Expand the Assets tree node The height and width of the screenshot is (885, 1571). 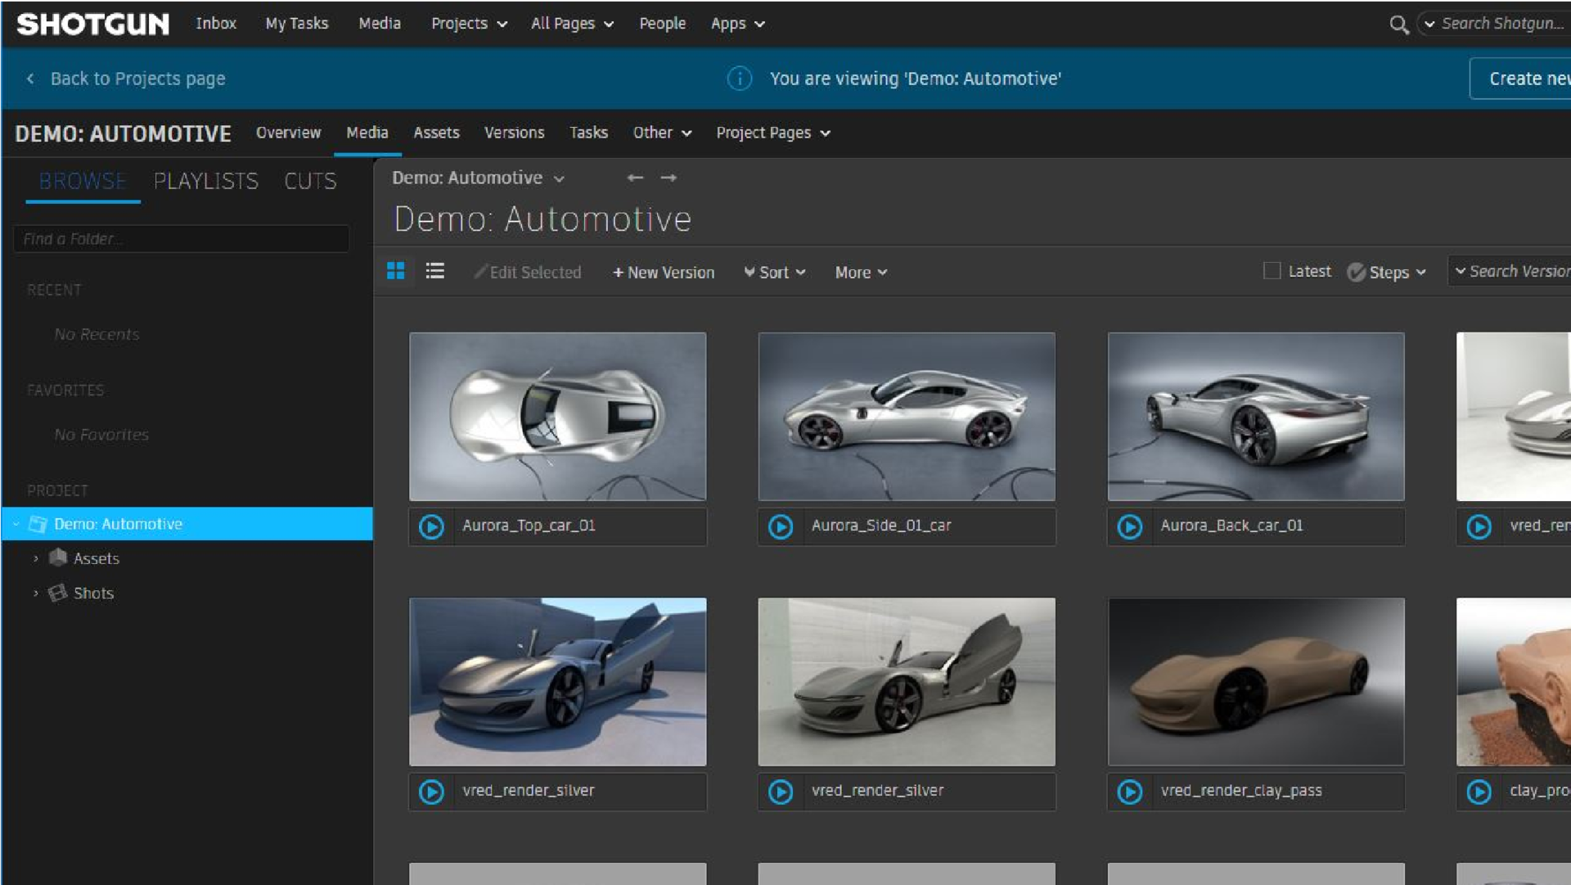coord(35,558)
